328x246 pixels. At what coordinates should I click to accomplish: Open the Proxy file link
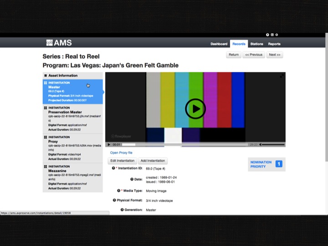tap(121, 153)
